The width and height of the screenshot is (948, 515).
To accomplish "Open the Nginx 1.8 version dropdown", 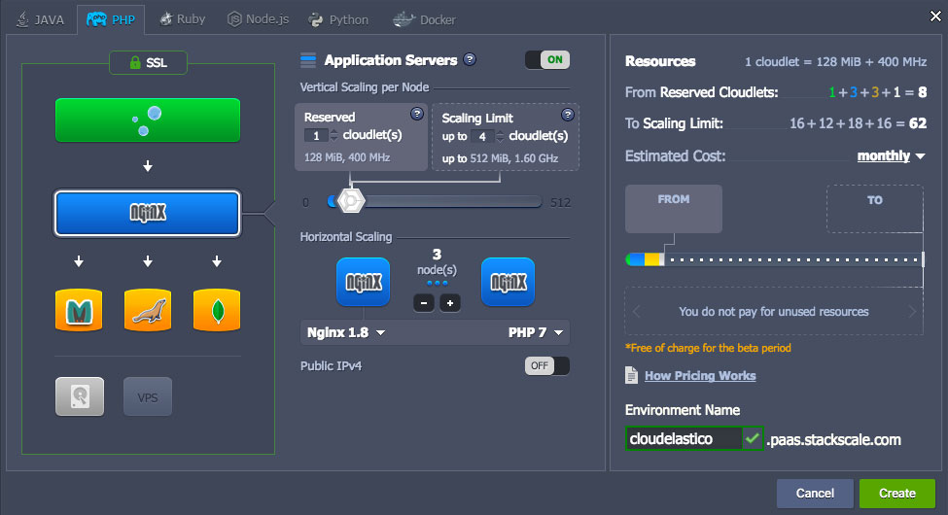I will [x=346, y=332].
